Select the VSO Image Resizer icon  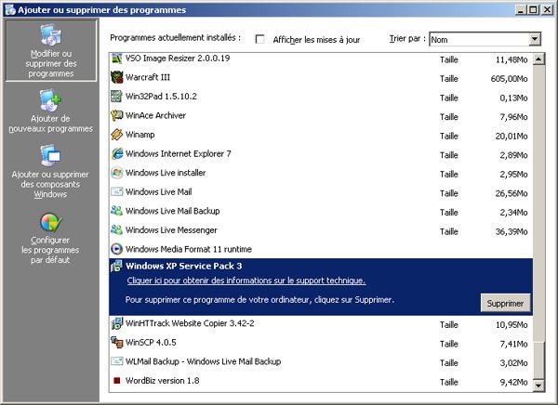click(x=116, y=58)
